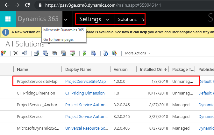The height and width of the screenshot is (135, 214).
Task: Click the Version column header
Action: coord(121,69)
